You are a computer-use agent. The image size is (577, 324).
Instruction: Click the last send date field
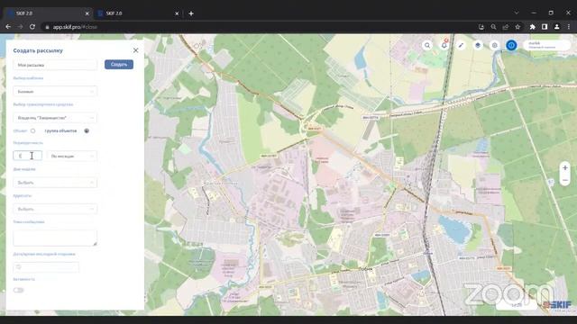pos(46,267)
